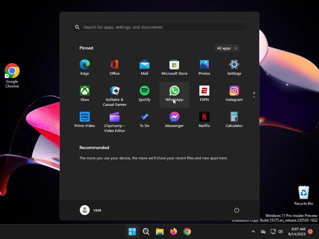This screenshot has width=319, height=239.
Task: Open Chrome from the taskbar
Action: tap(187, 232)
